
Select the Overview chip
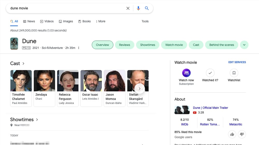point(102,45)
